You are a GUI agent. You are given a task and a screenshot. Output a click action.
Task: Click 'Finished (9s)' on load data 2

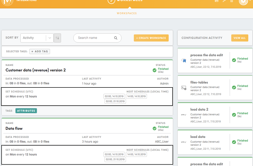point(243,115)
